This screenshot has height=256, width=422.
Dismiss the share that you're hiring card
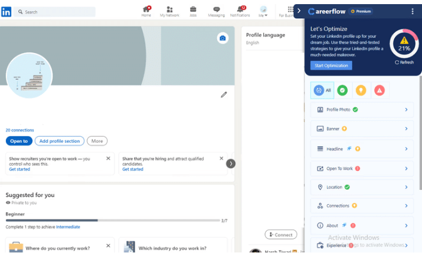221,159
